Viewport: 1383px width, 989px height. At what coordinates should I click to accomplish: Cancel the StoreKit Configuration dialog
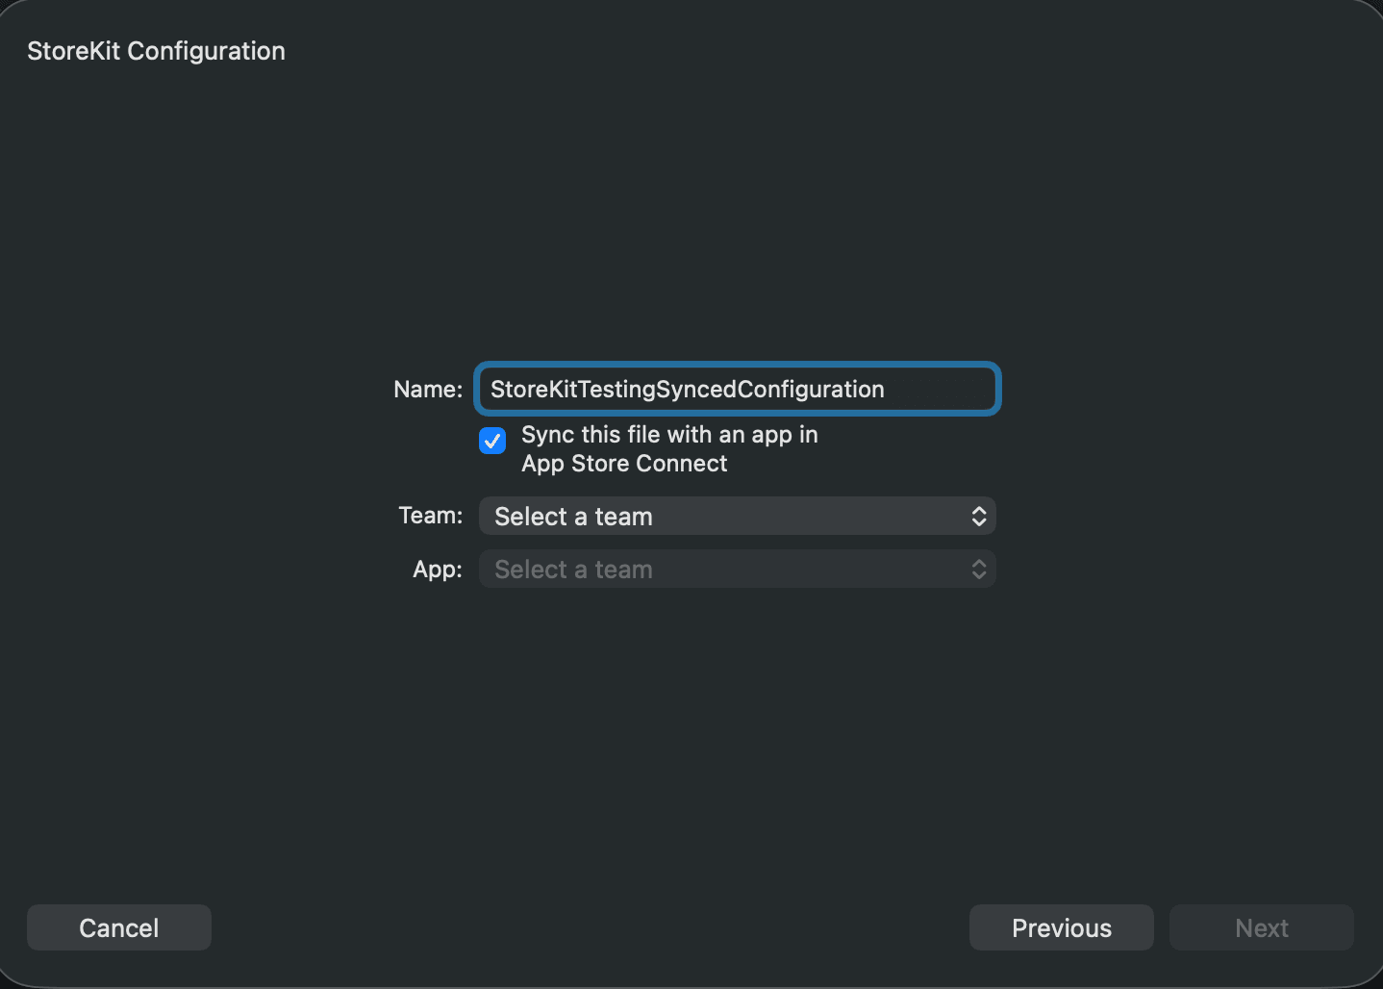click(x=119, y=927)
